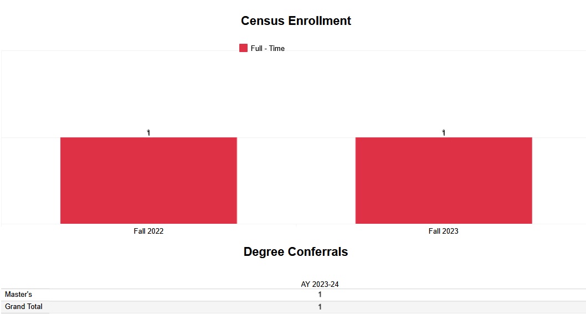The height and width of the screenshot is (319, 586).
Task: Select the Grand Total row label
Action: (x=24, y=307)
